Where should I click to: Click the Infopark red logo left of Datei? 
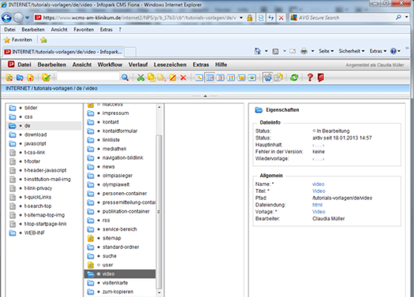click(11, 64)
